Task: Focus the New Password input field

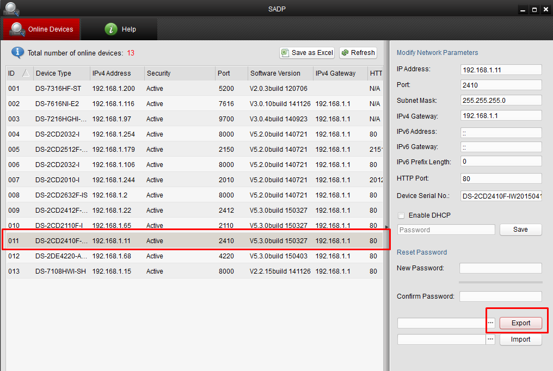Action: 500,268
